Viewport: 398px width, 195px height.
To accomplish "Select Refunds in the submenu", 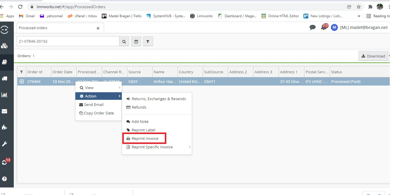I will (157, 107).
